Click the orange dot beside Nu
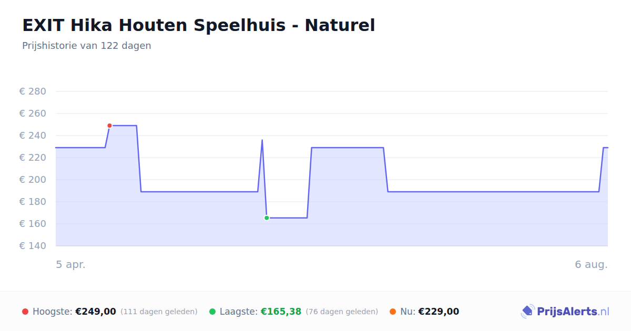The image size is (631, 331). pos(393,312)
